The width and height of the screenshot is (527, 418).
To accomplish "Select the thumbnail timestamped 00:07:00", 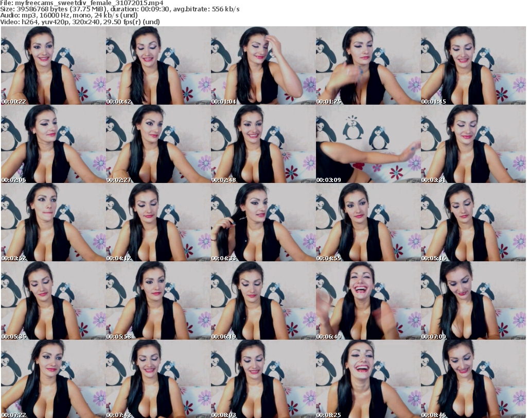I will (473, 300).
